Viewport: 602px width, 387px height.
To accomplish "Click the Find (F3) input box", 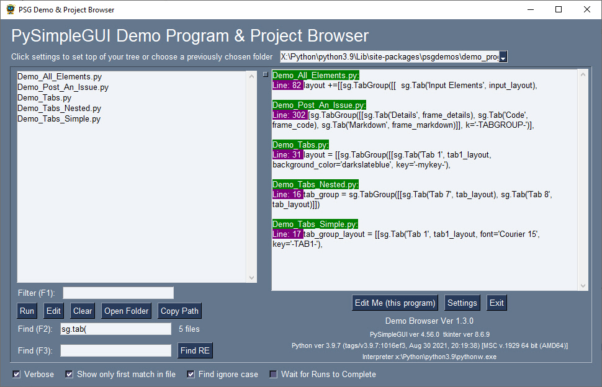I will coord(115,350).
